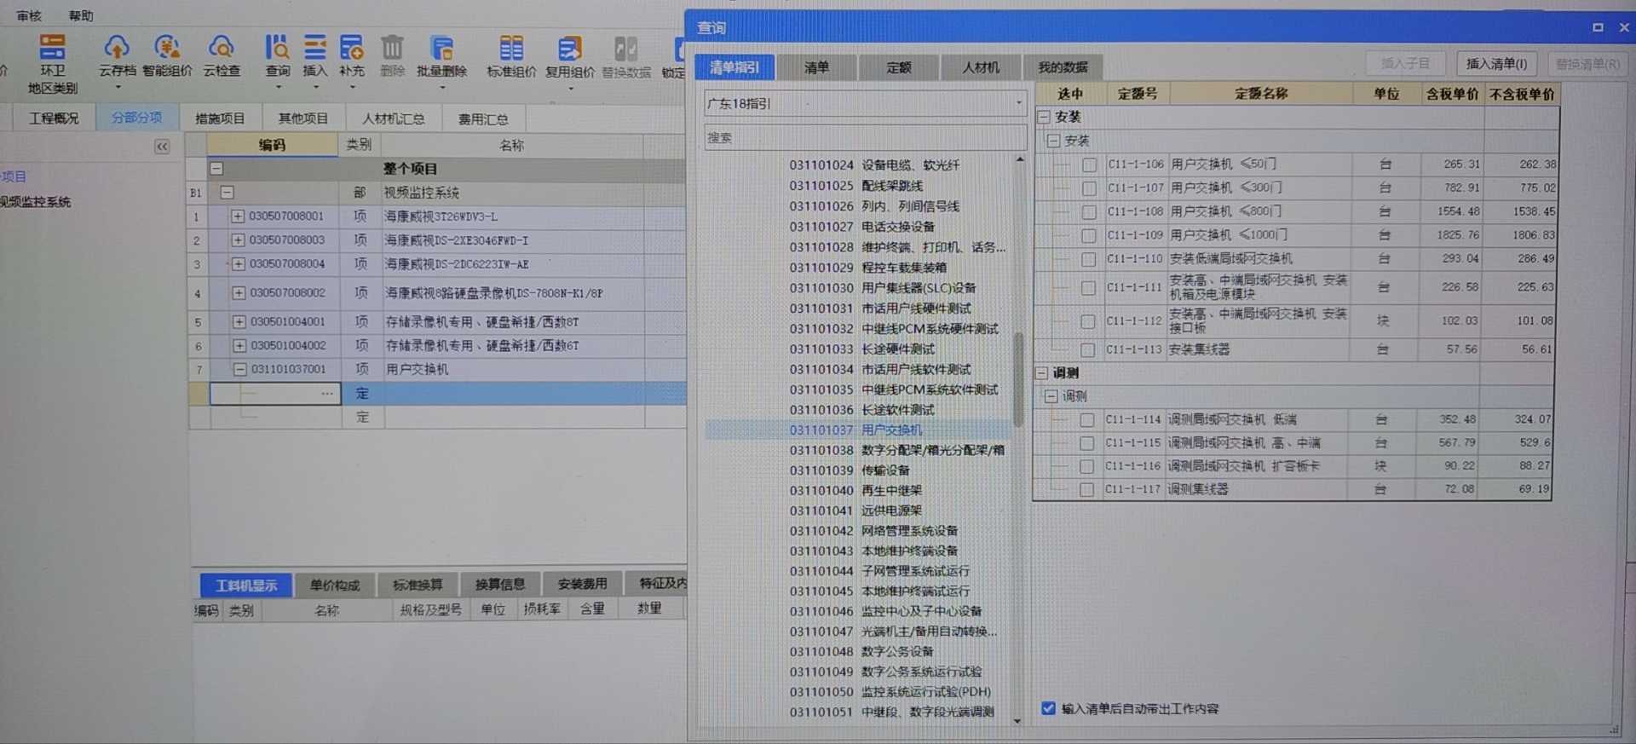Open the 定额 tab in query dialog
The image size is (1636, 744).
point(898,67)
